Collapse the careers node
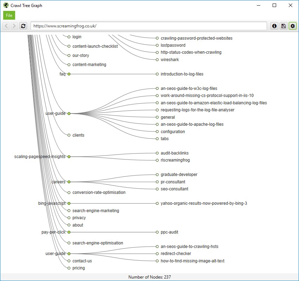The width and height of the screenshot is (299, 281). coord(69,182)
